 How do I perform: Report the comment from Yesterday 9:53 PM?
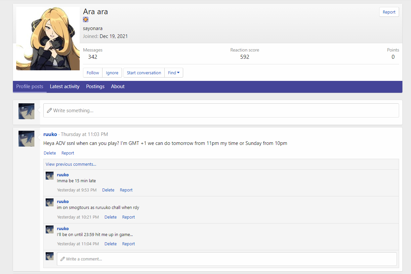126,190
